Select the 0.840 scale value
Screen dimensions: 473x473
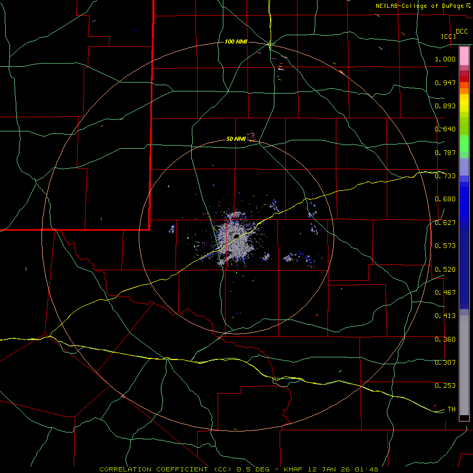tap(445, 129)
